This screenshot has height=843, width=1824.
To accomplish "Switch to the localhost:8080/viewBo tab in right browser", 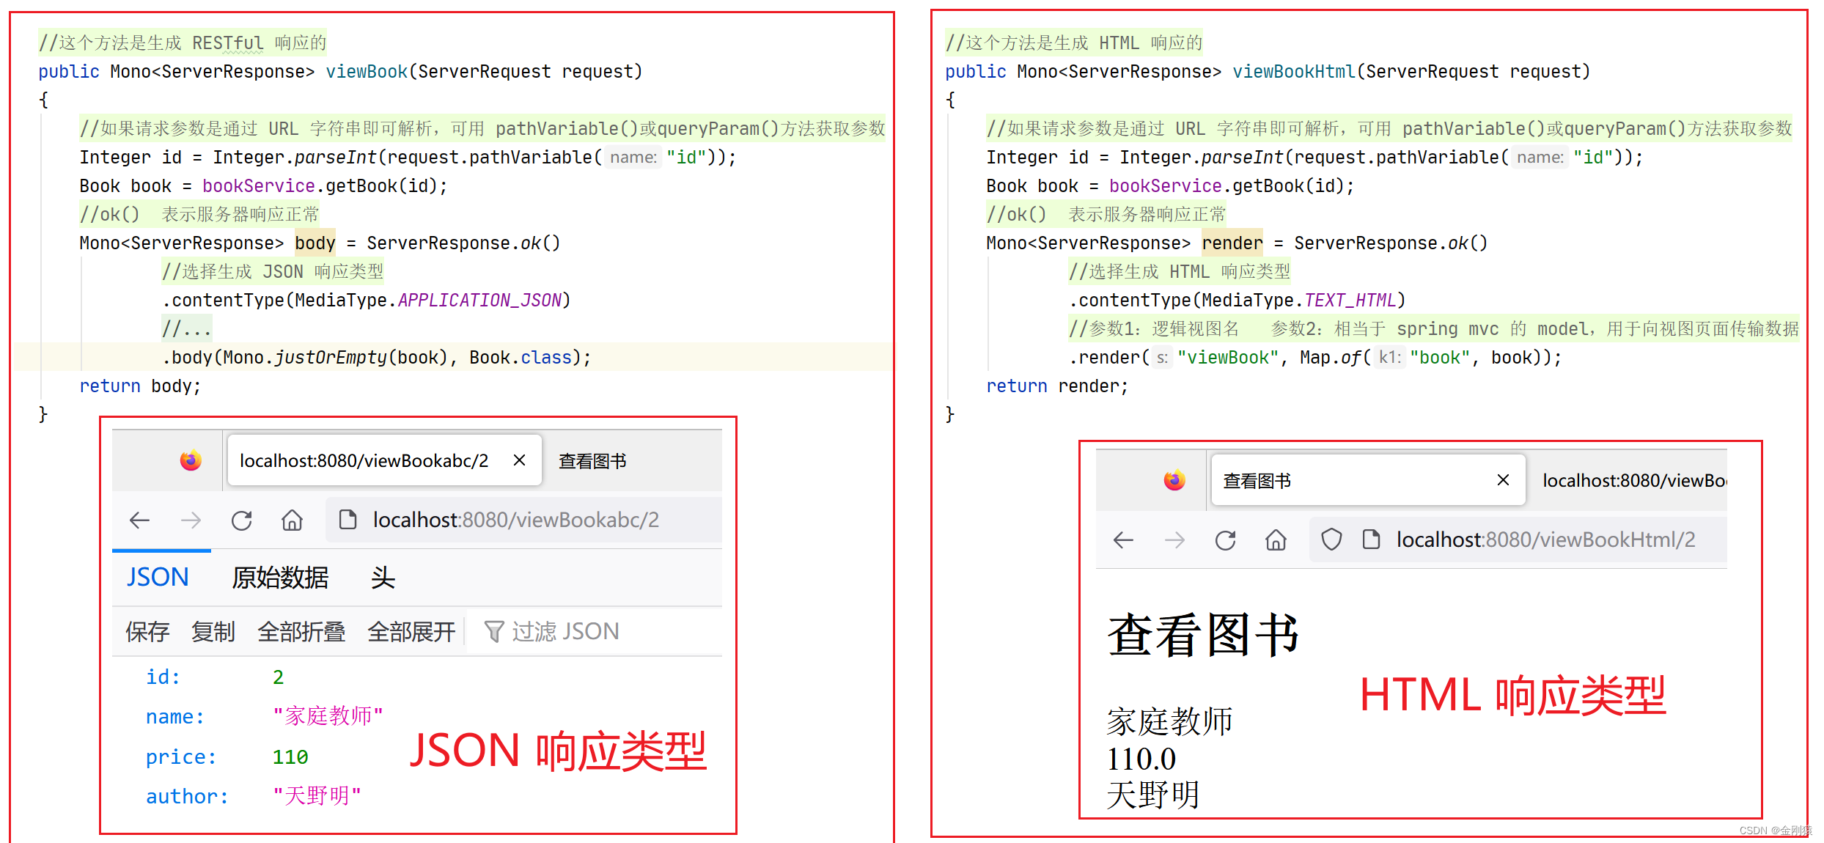I will click(x=1634, y=480).
